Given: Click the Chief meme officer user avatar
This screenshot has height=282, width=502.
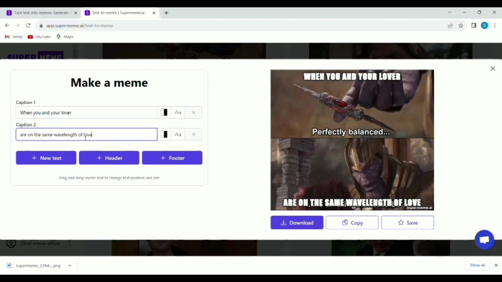Looking at the screenshot, I should pos(11,243).
